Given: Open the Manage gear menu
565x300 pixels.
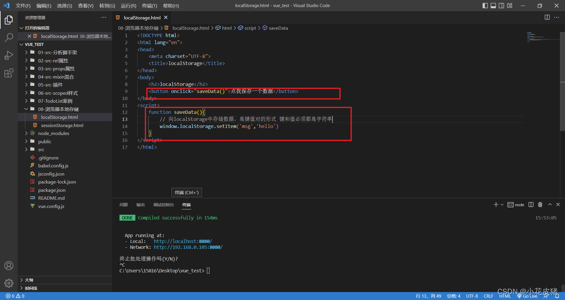Looking at the screenshot, I should 9,283.
